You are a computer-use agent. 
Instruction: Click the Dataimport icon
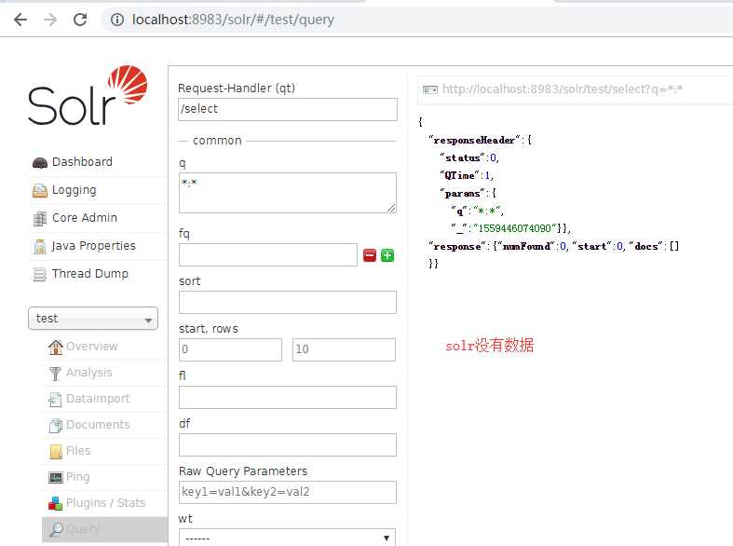point(55,399)
